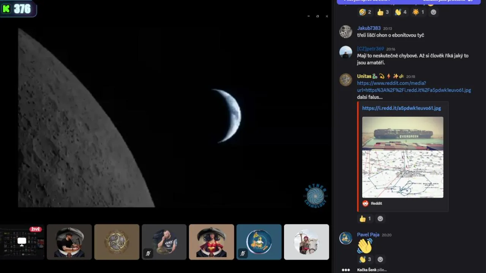This screenshot has width=486, height=273.
Task: Click the Reddit logo in the embed footer
Action: click(365, 203)
